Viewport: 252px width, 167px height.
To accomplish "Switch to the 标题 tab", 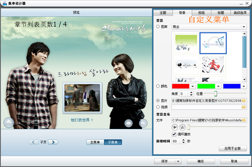I will coord(221,13).
